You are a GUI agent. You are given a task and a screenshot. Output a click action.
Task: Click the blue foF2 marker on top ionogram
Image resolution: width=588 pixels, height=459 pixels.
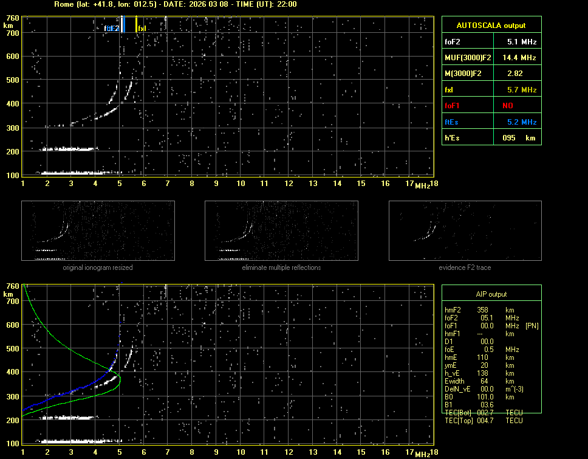point(123,25)
